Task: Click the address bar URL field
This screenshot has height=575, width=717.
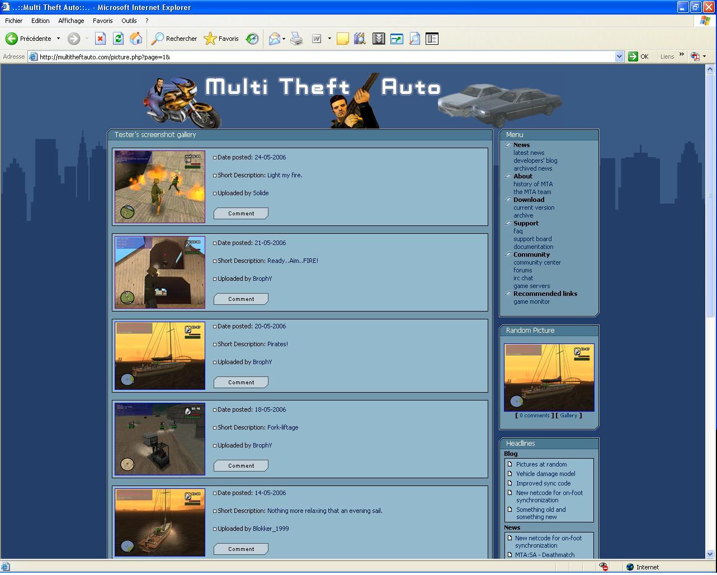Action: 326,56
